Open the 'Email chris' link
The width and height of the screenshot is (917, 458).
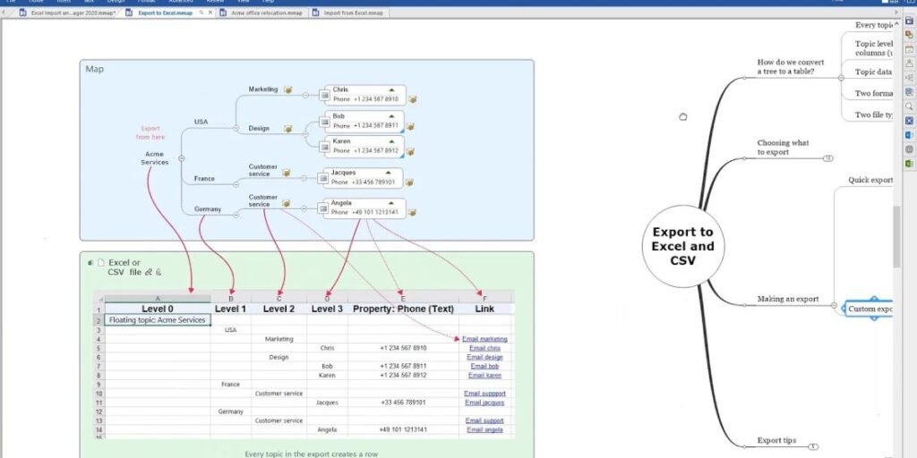click(484, 348)
